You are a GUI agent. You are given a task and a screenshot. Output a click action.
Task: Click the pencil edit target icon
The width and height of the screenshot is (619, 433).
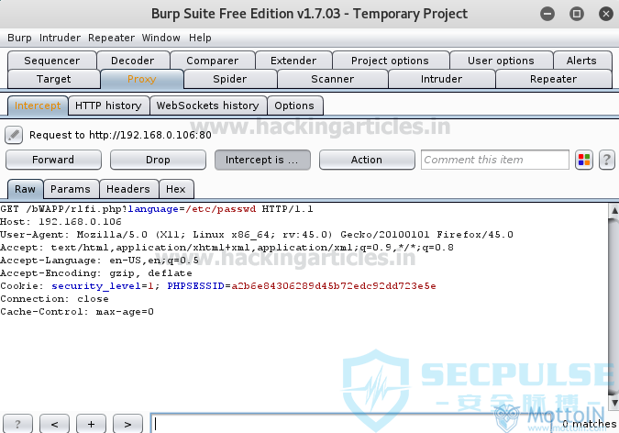[x=14, y=135]
